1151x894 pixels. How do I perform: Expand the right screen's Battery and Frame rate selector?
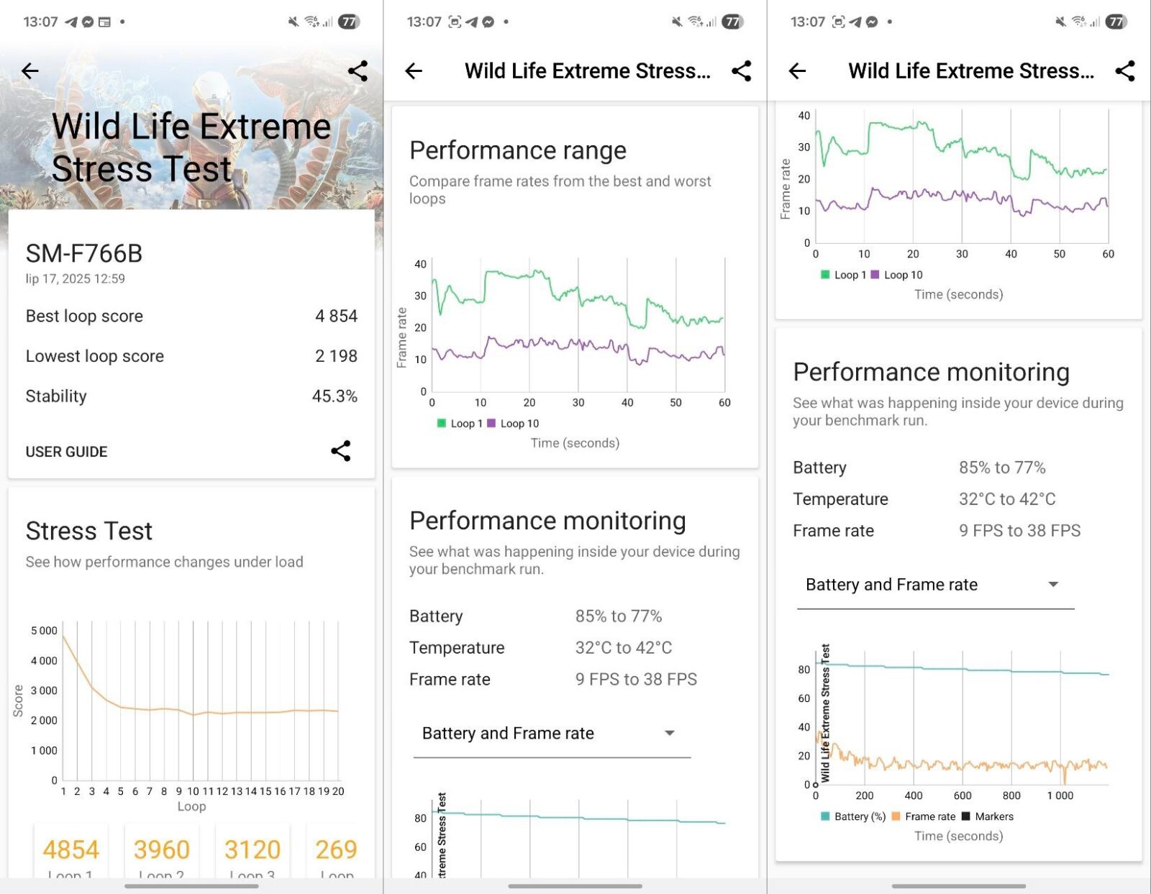click(x=935, y=585)
